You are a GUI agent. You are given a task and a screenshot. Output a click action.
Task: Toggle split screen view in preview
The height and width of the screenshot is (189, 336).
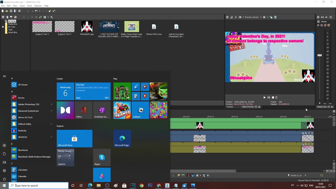coord(240,17)
